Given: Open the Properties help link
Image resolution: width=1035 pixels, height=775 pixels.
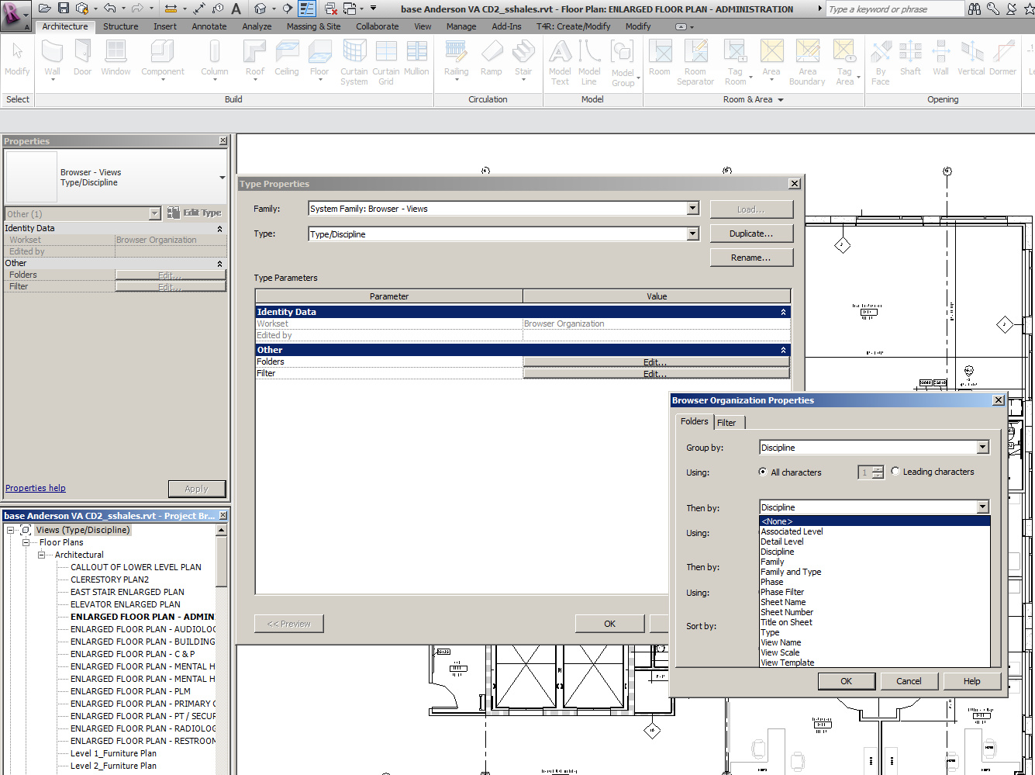Looking at the screenshot, I should point(35,487).
